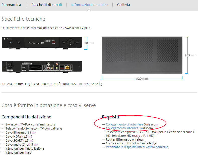Click Verificate la disponibilità al vostro domicilio
The height and width of the screenshot is (161, 198).
point(137,147)
